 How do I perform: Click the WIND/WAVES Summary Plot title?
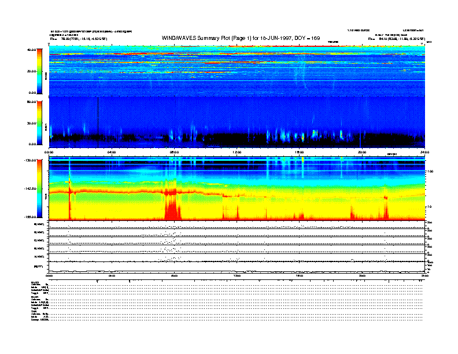point(241,38)
